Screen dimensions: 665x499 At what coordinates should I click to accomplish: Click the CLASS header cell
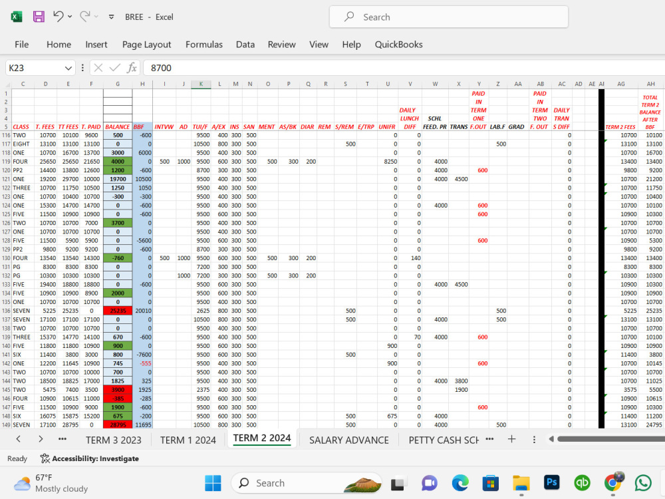23,127
